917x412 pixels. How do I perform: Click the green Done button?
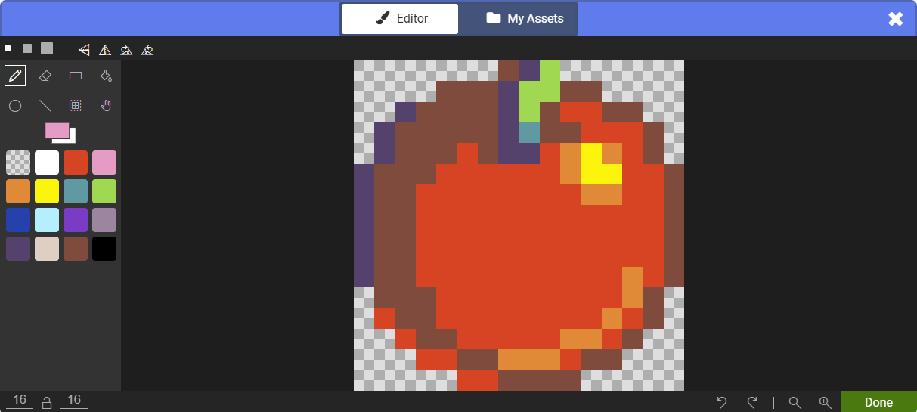pos(878,402)
